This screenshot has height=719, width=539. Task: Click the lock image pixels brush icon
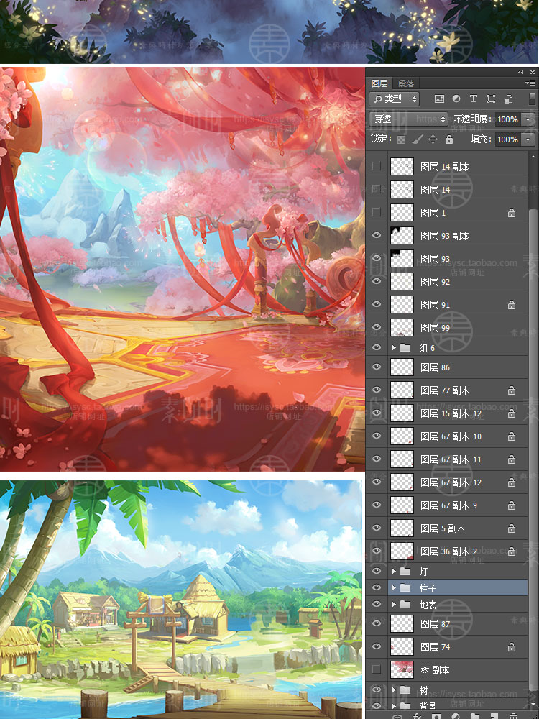[x=417, y=139]
